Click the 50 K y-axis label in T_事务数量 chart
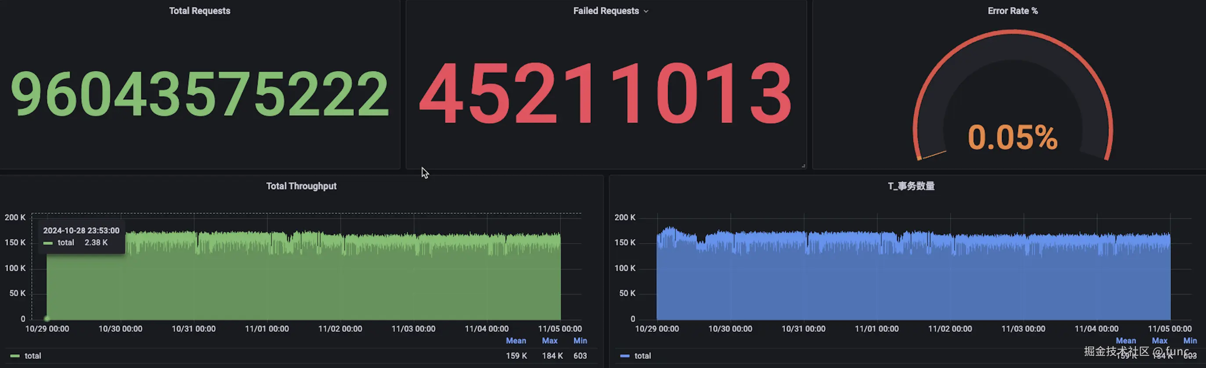1206x368 pixels. click(x=627, y=294)
